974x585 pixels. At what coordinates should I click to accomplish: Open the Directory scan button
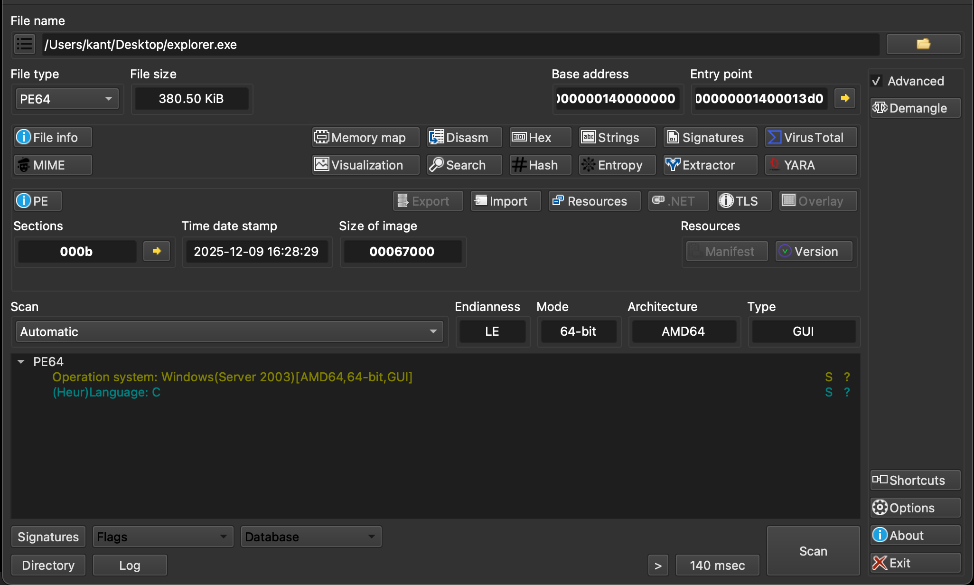(x=48, y=565)
